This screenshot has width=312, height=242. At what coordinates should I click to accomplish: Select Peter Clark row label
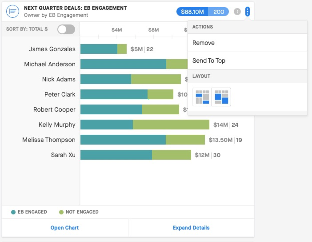(60, 94)
